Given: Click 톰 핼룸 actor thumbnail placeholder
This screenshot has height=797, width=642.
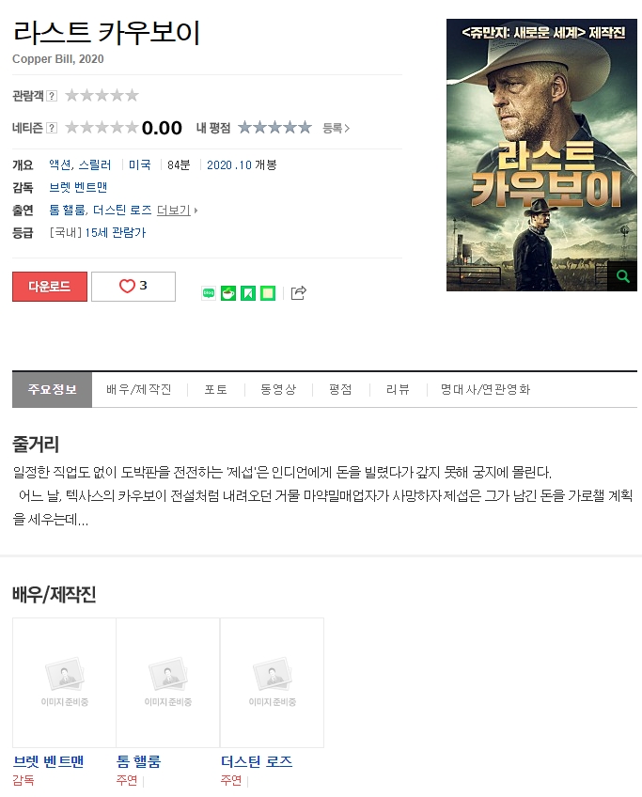Looking at the screenshot, I should [x=167, y=682].
